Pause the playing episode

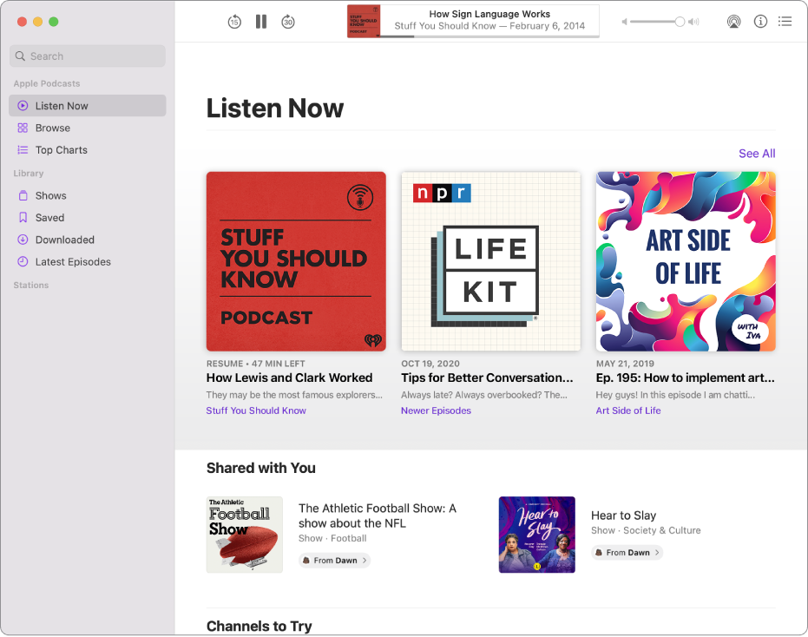pyautogui.click(x=261, y=22)
